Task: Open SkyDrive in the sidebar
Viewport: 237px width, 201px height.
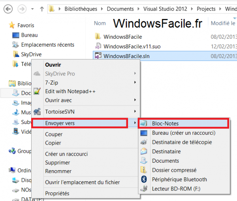Action: tap(31, 54)
